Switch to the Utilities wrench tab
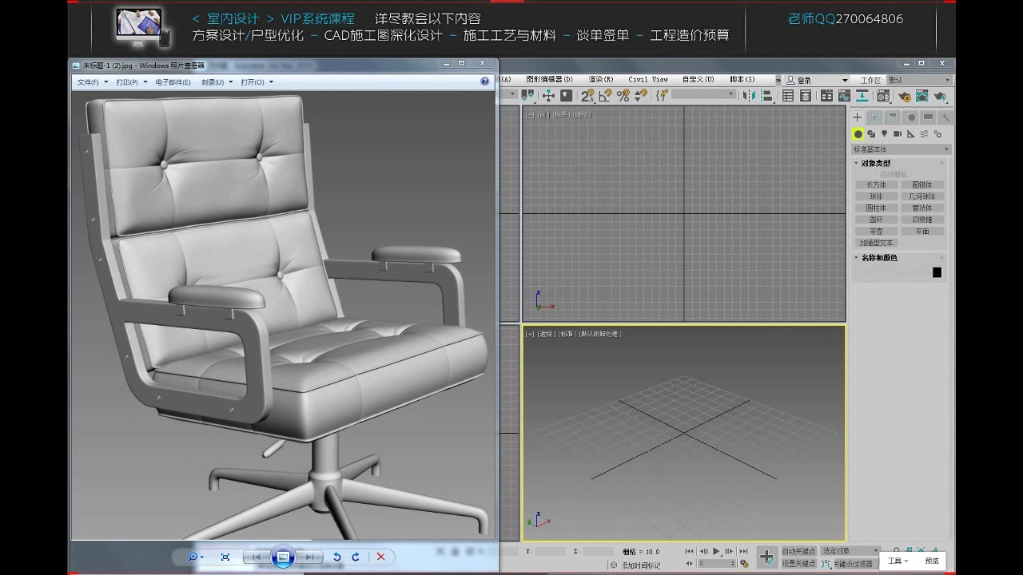 tap(945, 117)
